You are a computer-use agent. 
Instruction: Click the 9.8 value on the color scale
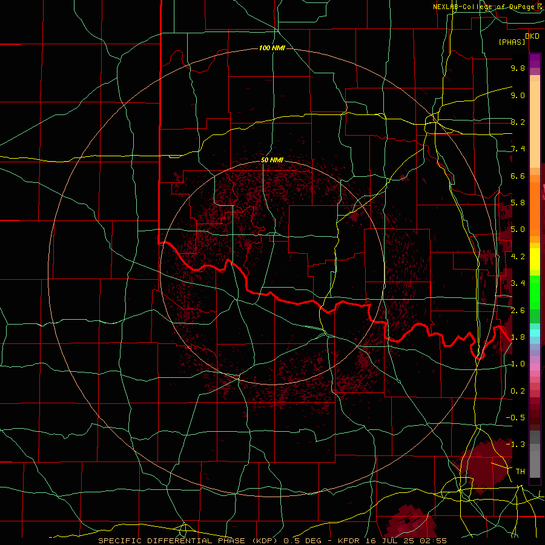click(x=518, y=68)
